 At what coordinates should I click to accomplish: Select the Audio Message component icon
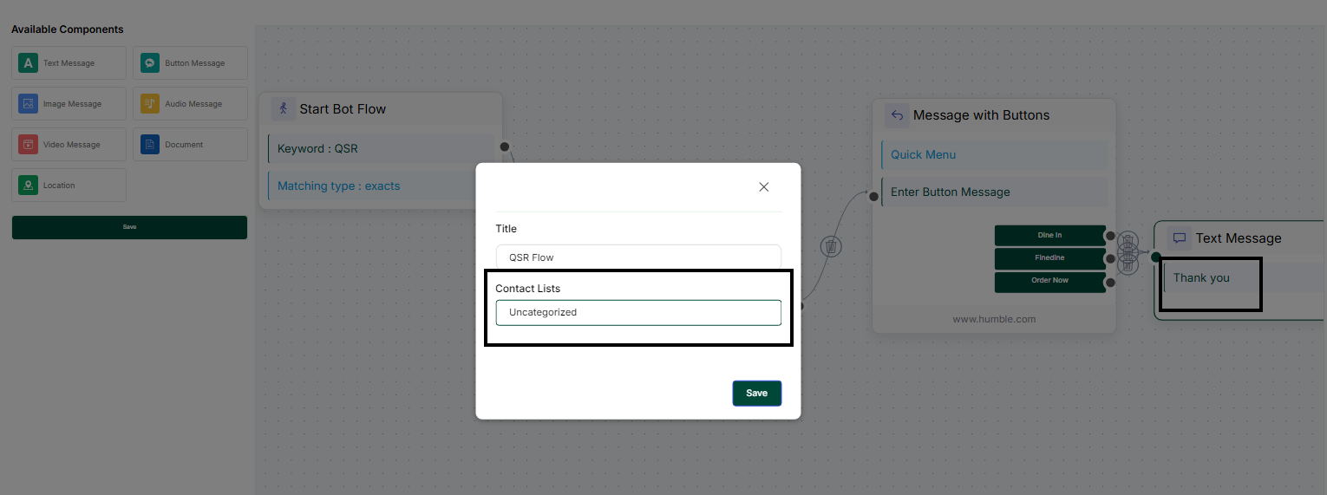coord(150,104)
